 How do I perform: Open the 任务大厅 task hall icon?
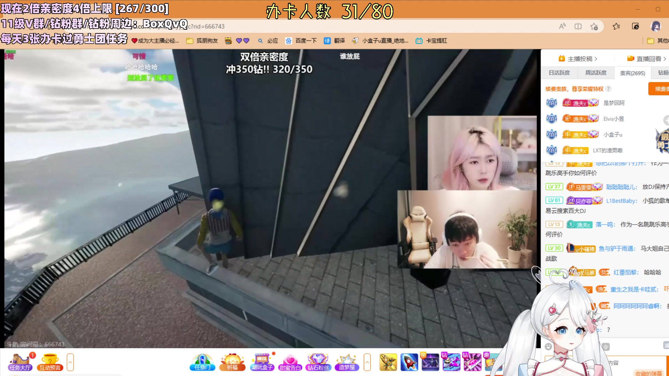point(20,362)
